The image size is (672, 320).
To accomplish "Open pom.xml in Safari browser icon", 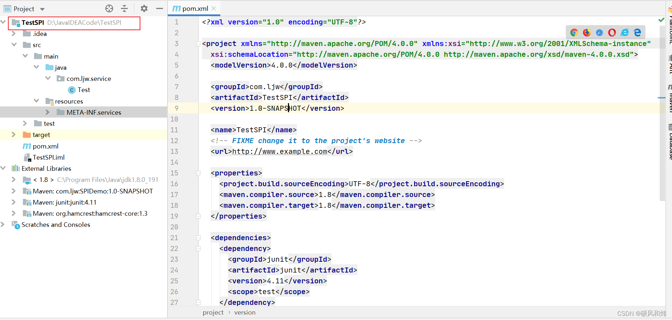I will pyautogui.click(x=599, y=33).
